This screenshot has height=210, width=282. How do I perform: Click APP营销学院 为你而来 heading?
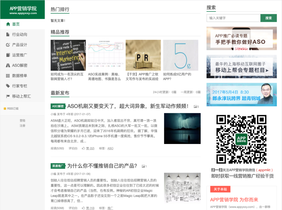[234, 200]
